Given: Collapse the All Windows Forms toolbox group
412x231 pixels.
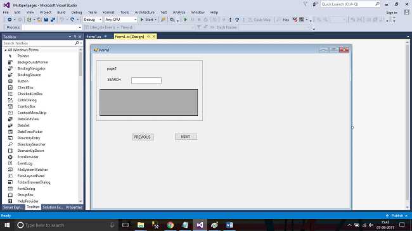Looking at the screenshot, I should pyautogui.click(x=6, y=50).
